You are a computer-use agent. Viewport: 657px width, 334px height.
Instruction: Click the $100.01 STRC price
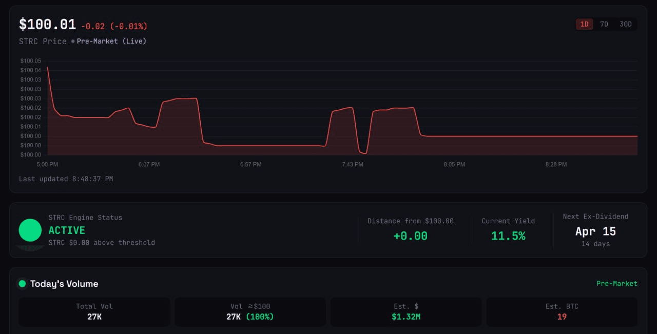[x=47, y=24]
